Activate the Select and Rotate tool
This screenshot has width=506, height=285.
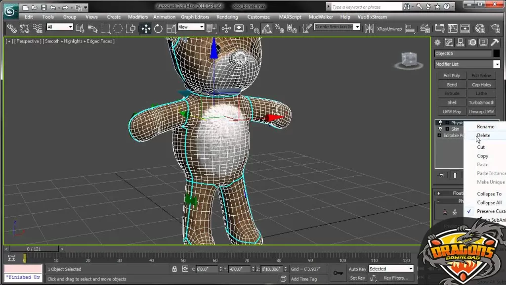(158, 28)
